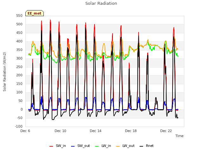The image size is (203, 152).
Task: Click the 350 y-axis tick label
Action: pyautogui.click(x=19, y=50)
